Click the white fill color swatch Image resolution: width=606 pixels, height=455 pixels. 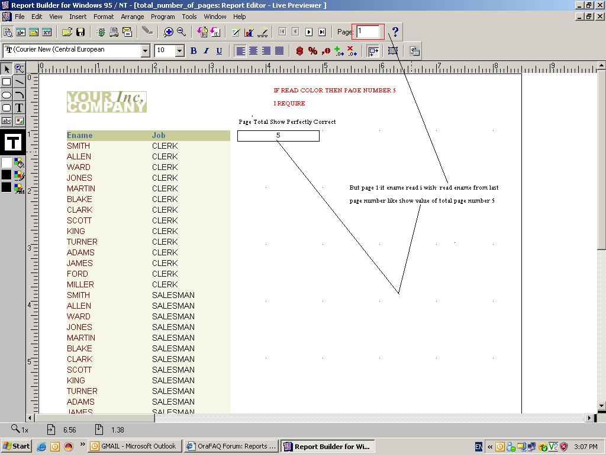click(7, 163)
